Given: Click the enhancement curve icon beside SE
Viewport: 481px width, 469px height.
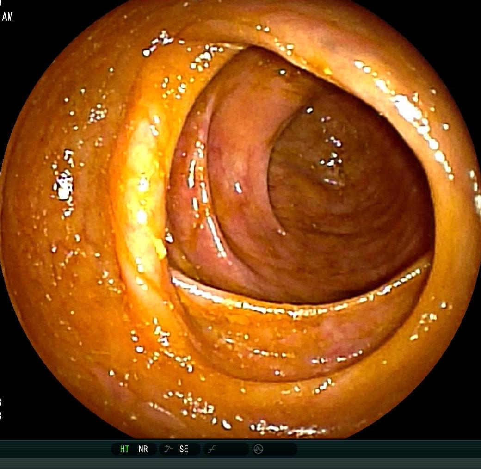Looking at the screenshot, I should [168, 449].
